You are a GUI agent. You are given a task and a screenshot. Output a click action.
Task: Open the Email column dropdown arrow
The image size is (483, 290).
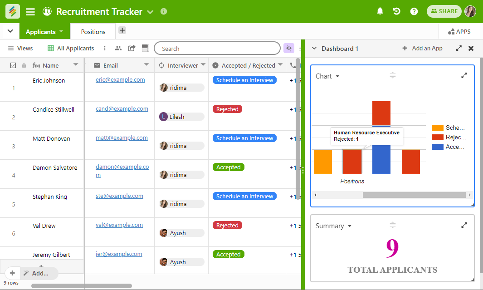(x=146, y=64)
